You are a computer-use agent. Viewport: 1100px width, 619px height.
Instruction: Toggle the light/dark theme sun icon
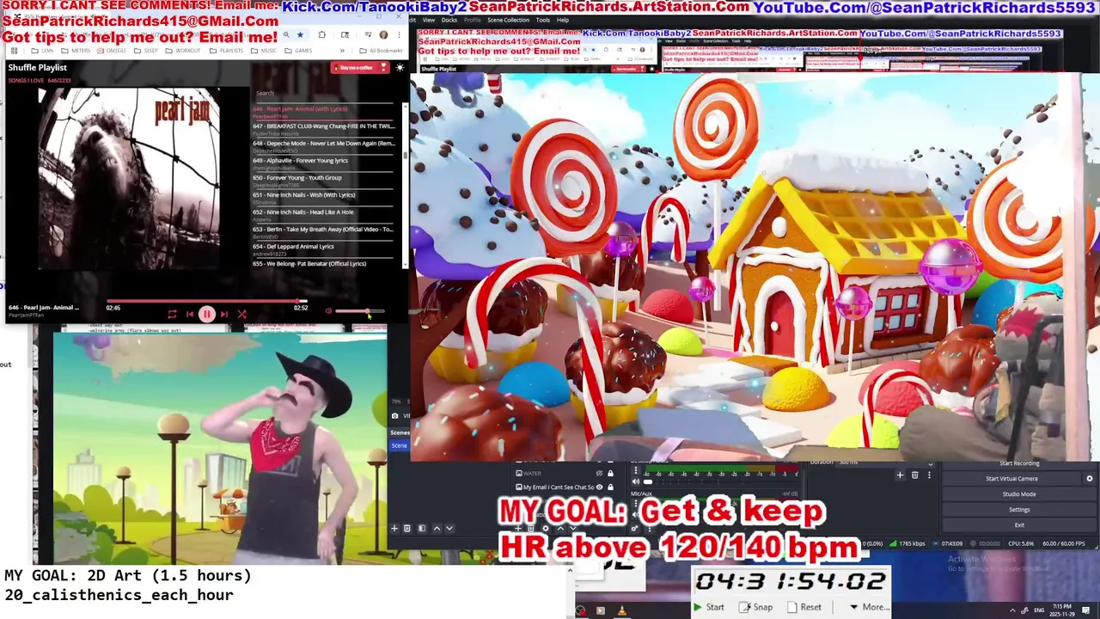(400, 67)
